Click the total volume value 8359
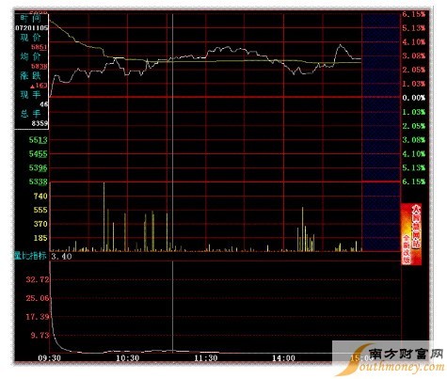Viewport: 447px width, 379px height. click(x=40, y=123)
